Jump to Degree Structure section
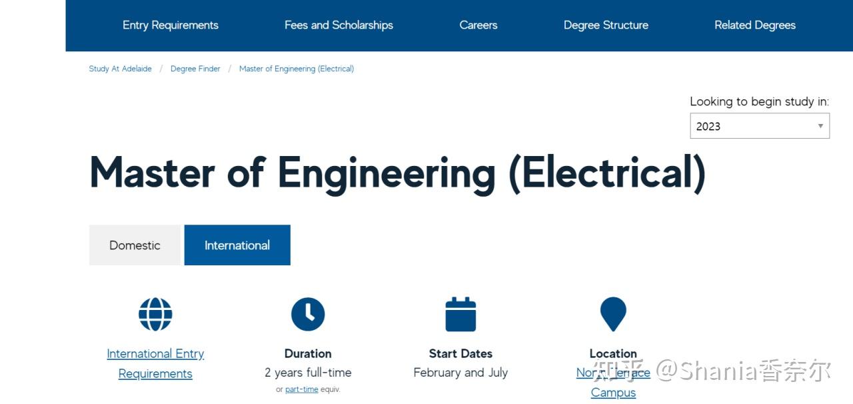The width and height of the screenshot is (853, 404). (606, 25)
